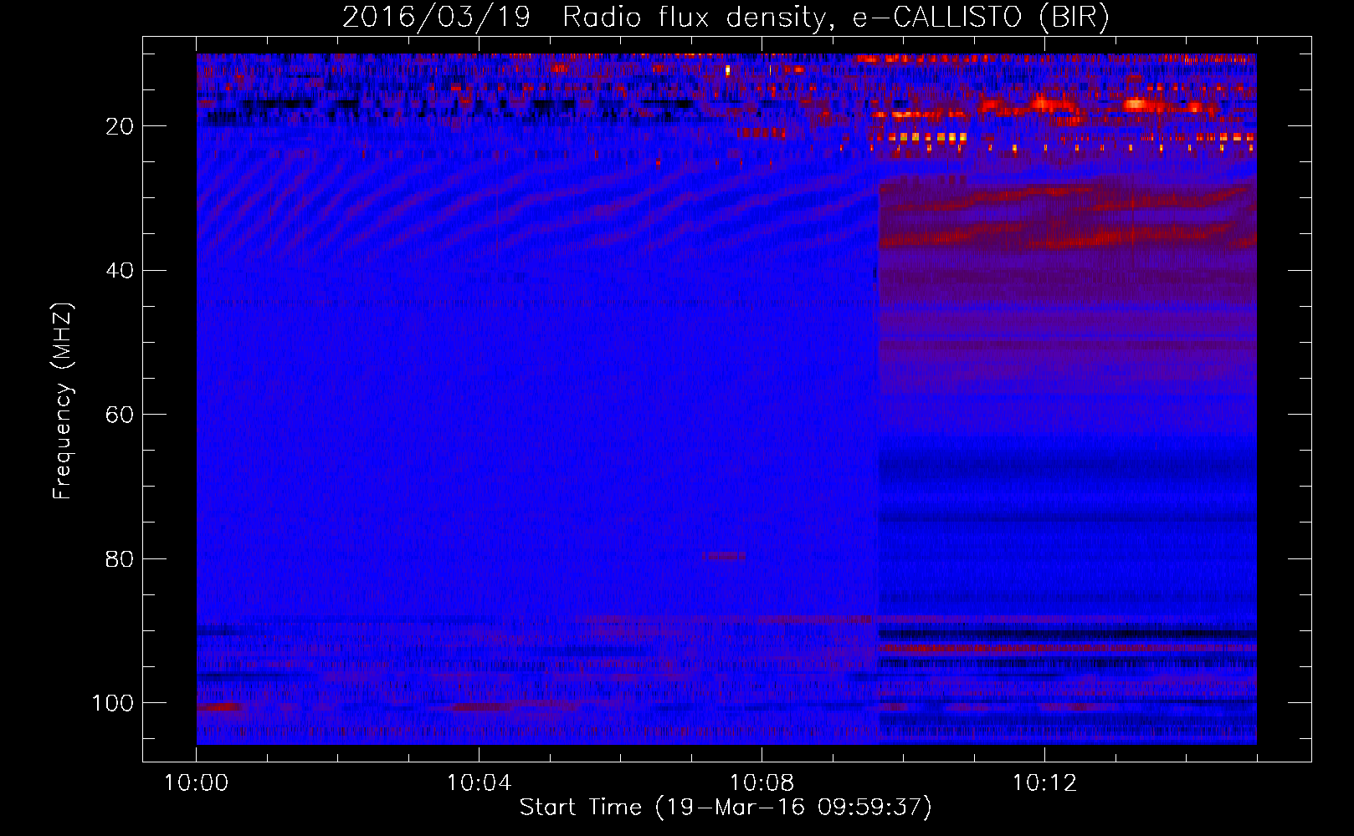Image resolution: width=1354 pixels, height=836 pixels.
Task: Click the 'Frequency (MHZ)' axis label
Action: [x=63, y=400]
